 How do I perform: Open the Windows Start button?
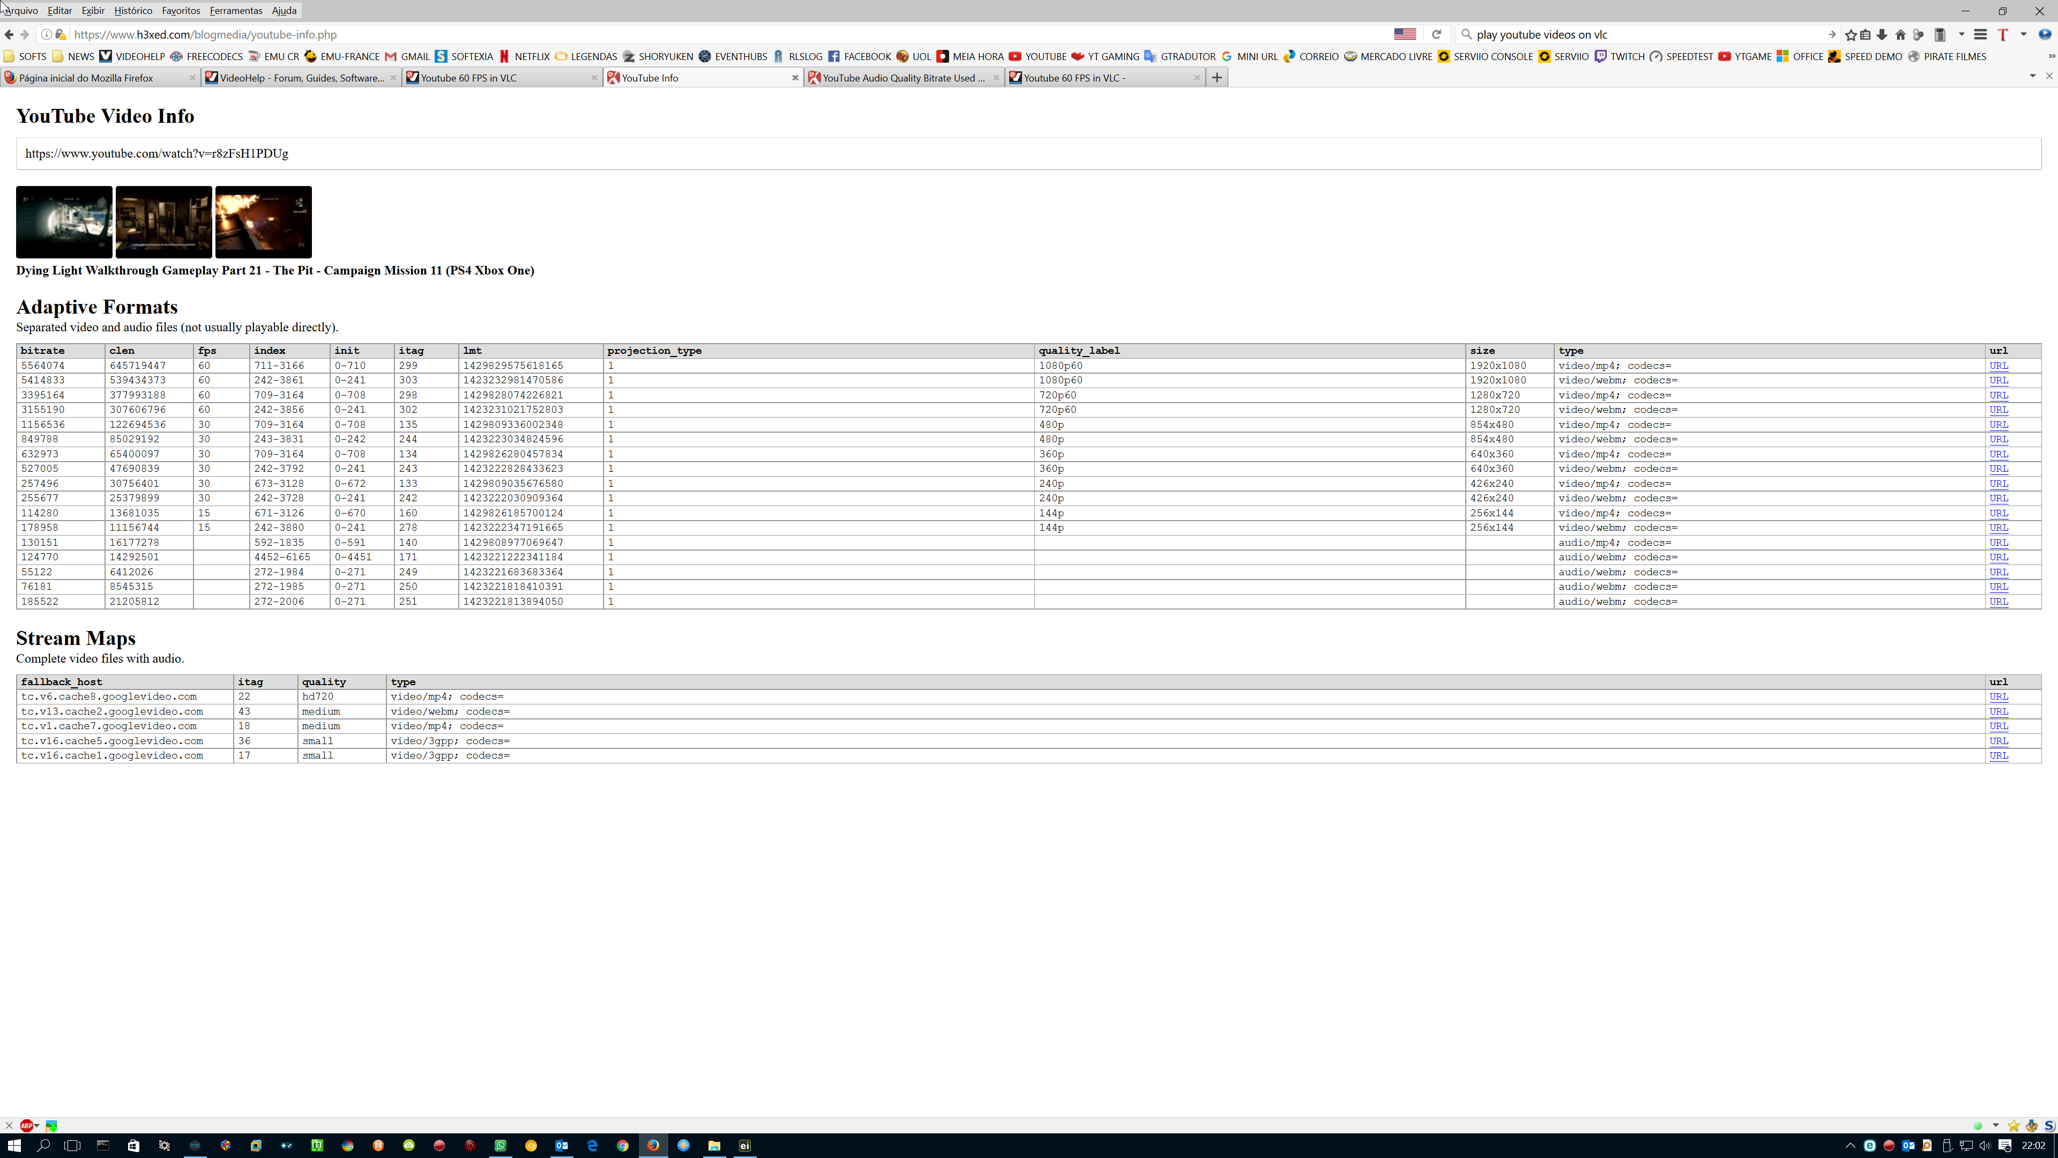pos(14,1145)
